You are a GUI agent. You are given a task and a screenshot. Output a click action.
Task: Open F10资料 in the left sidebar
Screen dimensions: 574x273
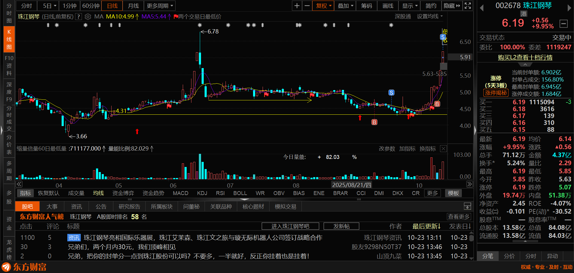[9, 65]
